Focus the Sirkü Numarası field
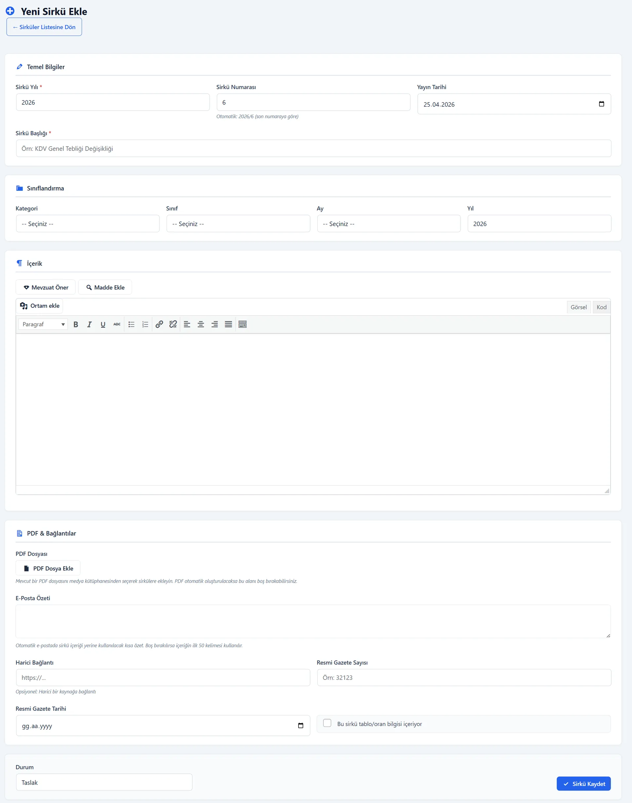632x803 pixels. tap(313, 102)
